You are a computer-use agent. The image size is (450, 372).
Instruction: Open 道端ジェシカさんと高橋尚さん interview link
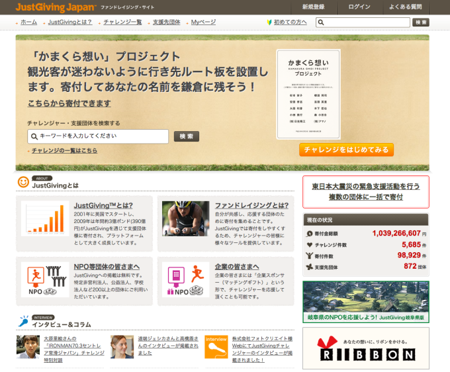(x=168, y=346)
